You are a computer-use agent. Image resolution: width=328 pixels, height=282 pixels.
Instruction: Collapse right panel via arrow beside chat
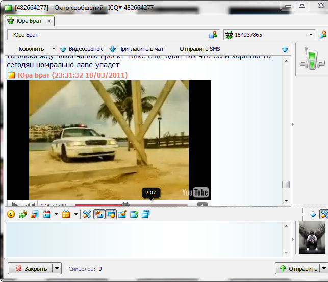pyautogui.click(x=293, y=125)
